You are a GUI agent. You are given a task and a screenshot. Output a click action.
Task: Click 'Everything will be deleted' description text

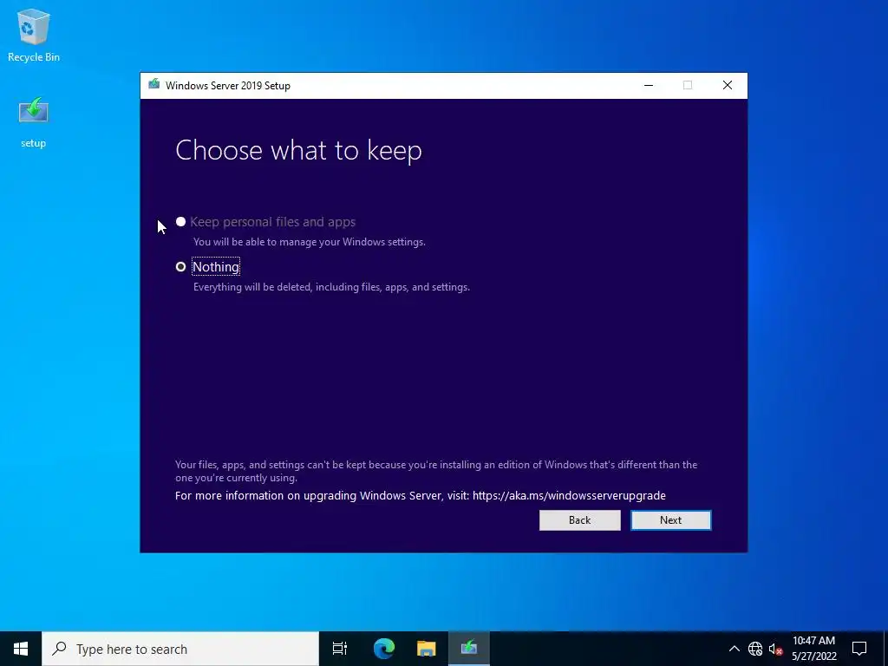click(331, 287)
